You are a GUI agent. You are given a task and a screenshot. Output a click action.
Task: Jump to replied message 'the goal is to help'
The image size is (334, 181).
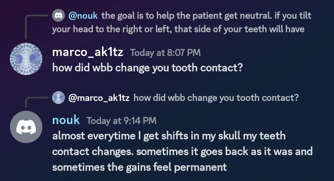(x=206, y=16)
